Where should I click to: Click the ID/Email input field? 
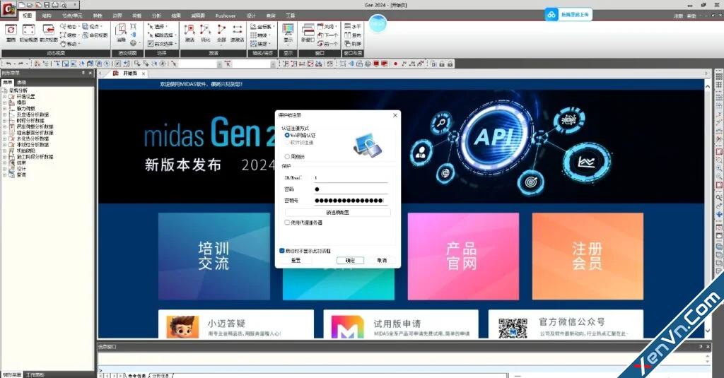351,177
